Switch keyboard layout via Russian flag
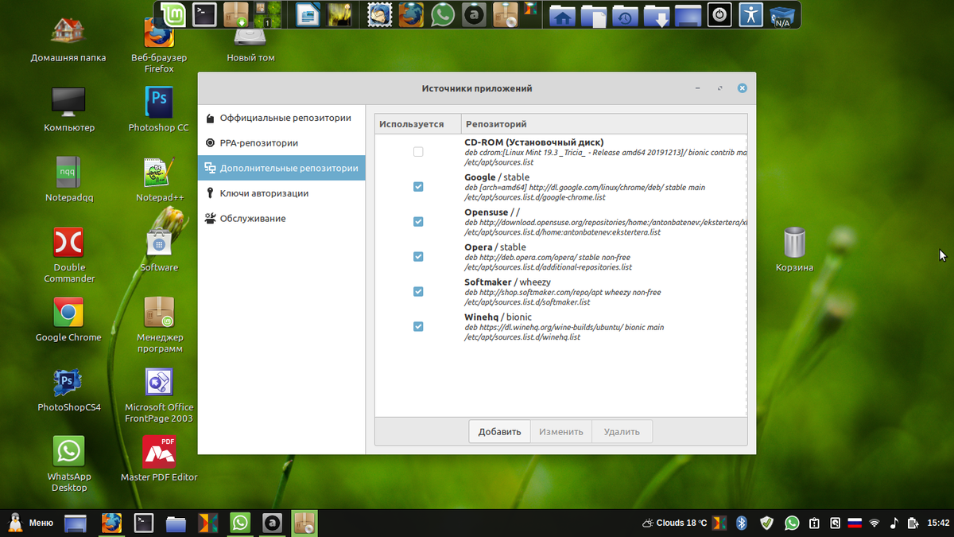Screen dimensions: 954x537 [855, 523]
